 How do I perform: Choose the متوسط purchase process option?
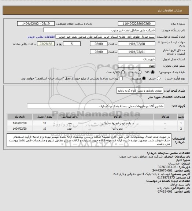pos(144,78)
